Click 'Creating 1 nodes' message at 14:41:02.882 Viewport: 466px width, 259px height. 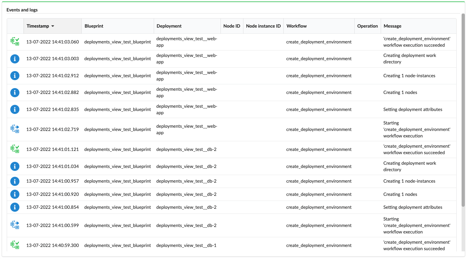(x=400, y=92)
